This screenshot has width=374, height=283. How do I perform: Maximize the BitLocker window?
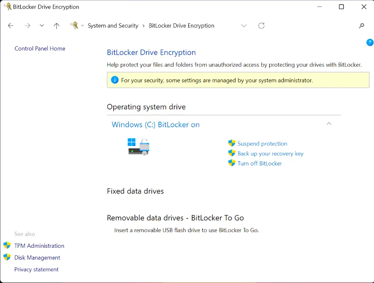[x=342, y=7]
